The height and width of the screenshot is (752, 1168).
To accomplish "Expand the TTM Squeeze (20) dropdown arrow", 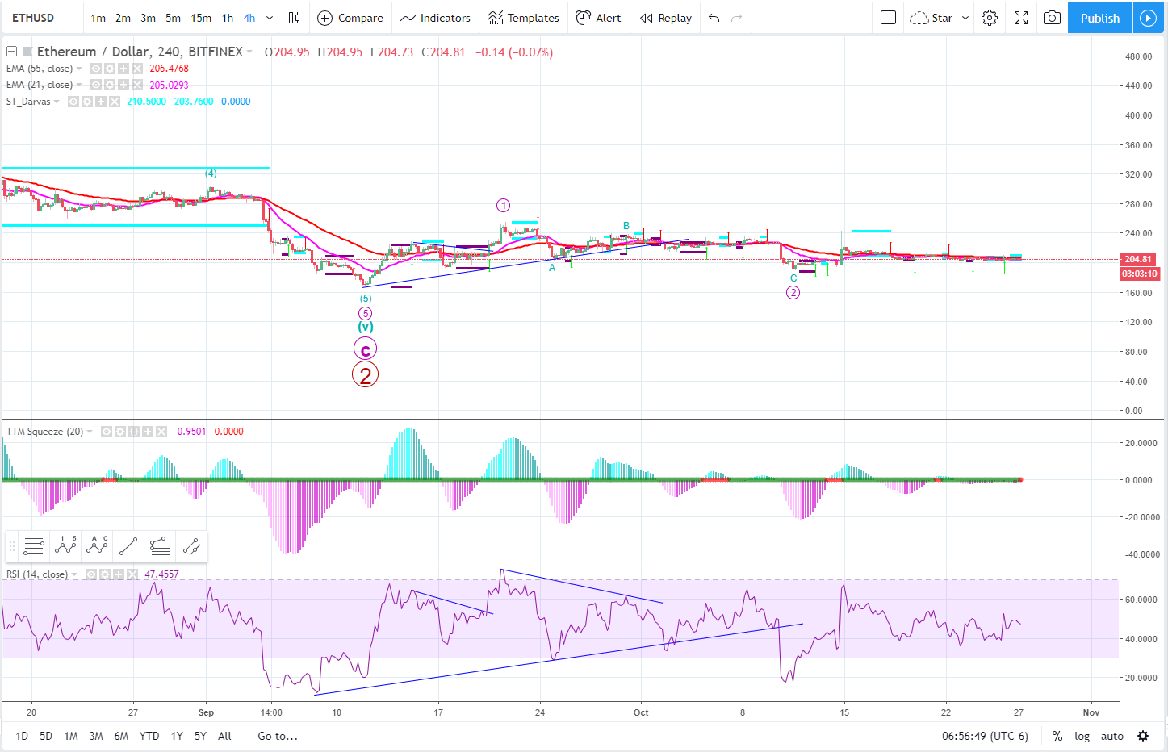I will (x=90, y=432).
